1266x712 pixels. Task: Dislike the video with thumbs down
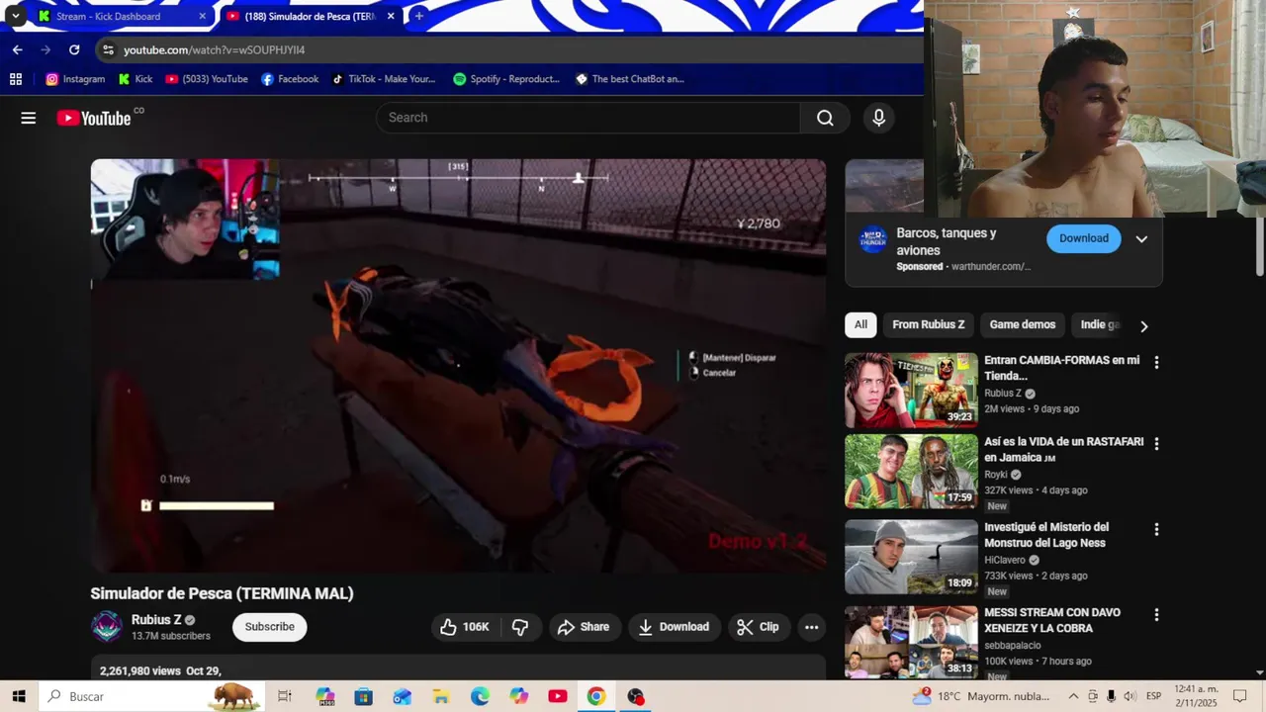coord(520,627)
